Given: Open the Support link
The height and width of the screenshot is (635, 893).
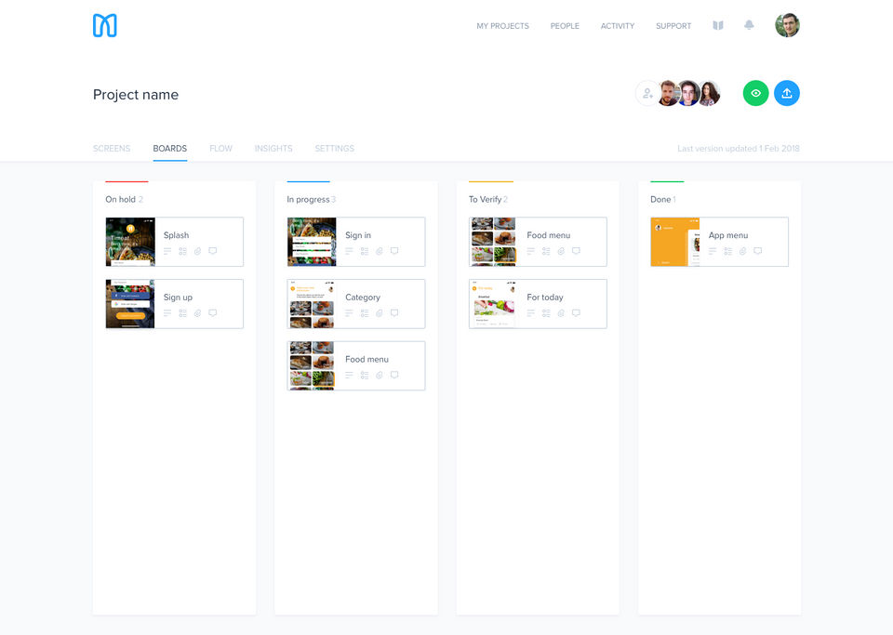Looking at the screenshot, I should click(673, 26).
